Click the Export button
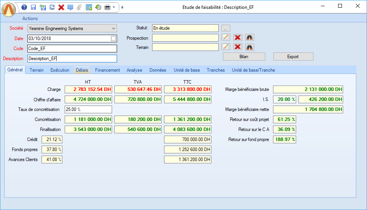Screen dimensions: 367x210 click(x=293, y=57)
